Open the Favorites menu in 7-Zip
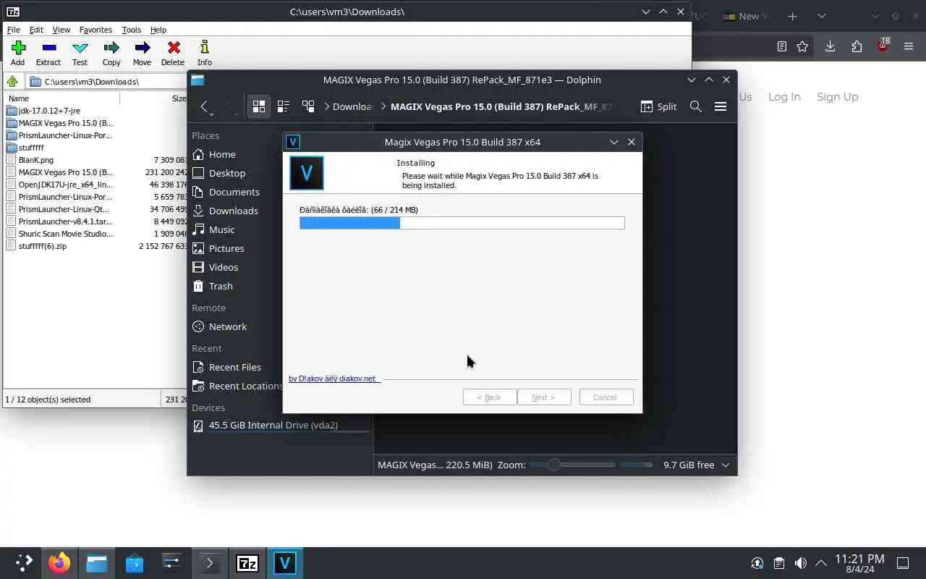 (x=95, y=30)
